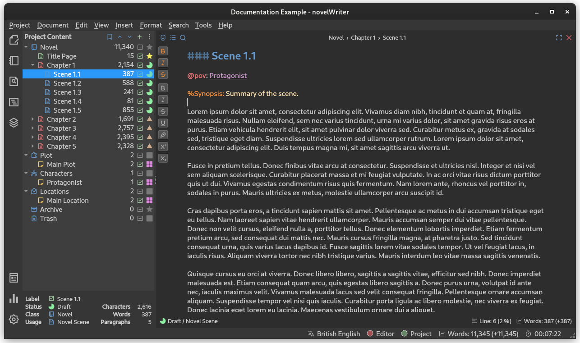This screenshot has height=343, width=580.
Task: Click the superscript formatting button
Action: point(163,146)
